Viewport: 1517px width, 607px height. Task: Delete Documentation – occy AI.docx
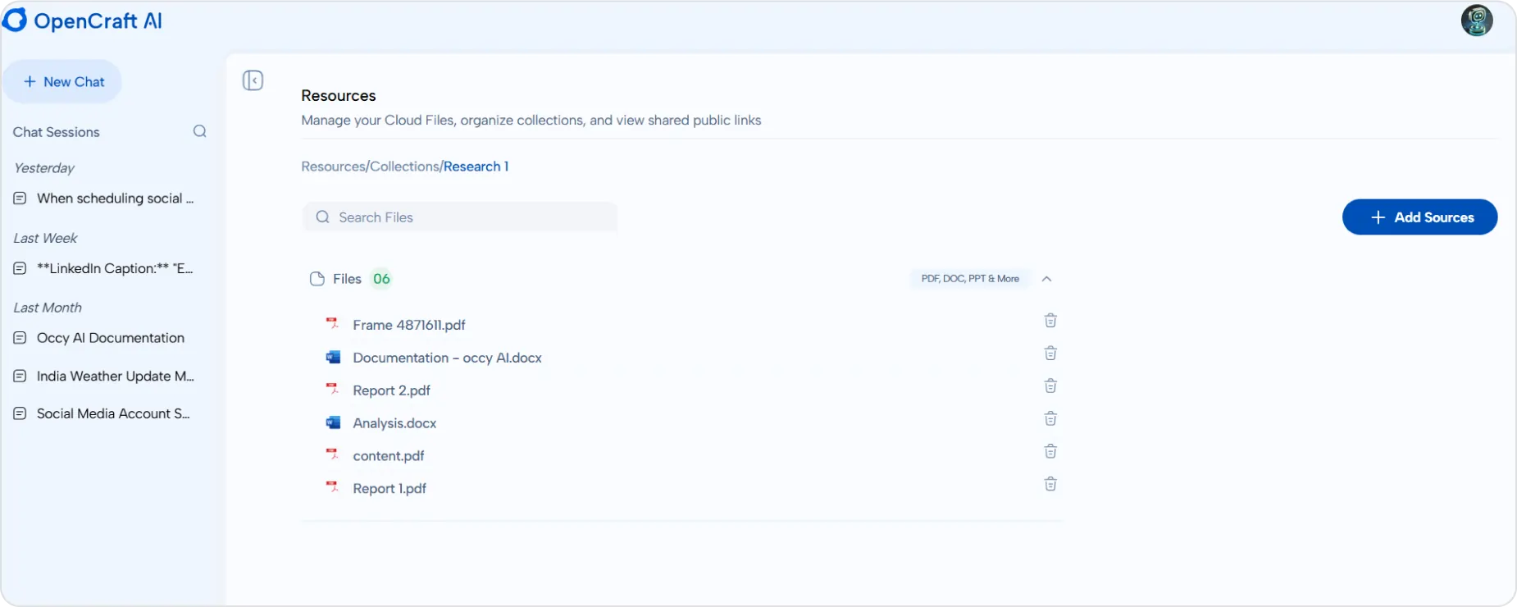pos(1050,354)
